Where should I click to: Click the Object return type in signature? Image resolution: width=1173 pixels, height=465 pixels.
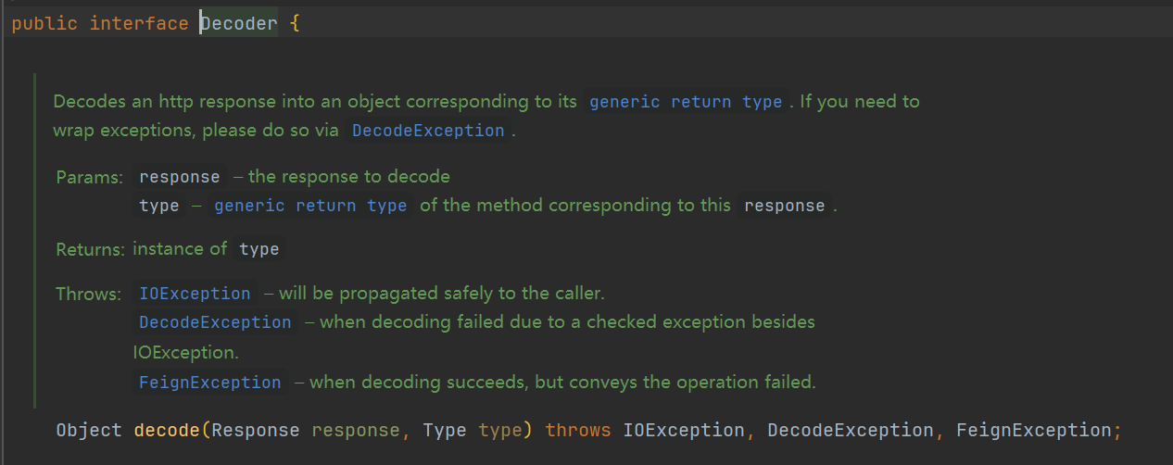89,431
